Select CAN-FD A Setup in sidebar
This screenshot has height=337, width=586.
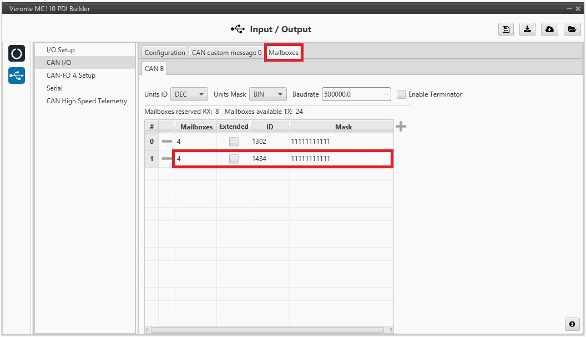click(x=71, y=76)
